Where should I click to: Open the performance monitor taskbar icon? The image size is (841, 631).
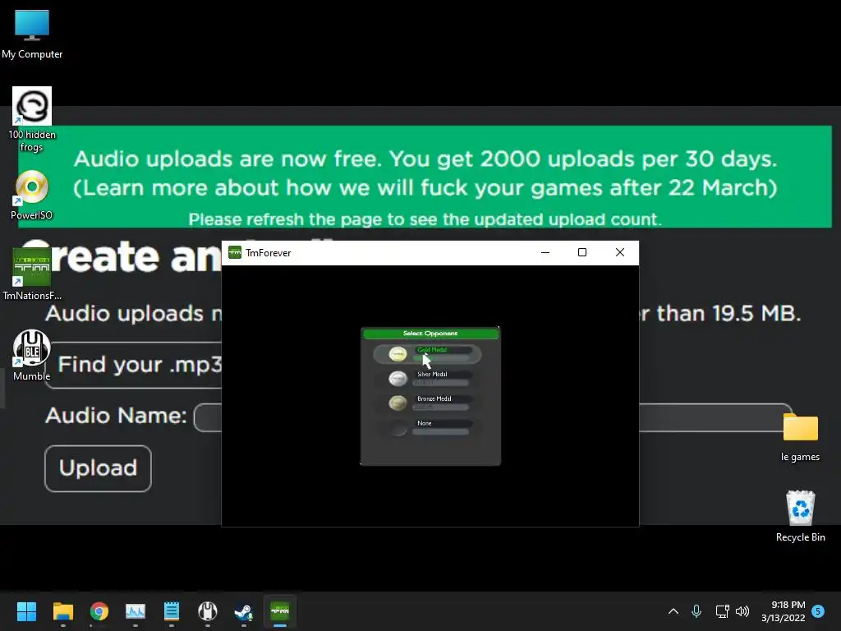pyautogui.click(x=136, y=611)
